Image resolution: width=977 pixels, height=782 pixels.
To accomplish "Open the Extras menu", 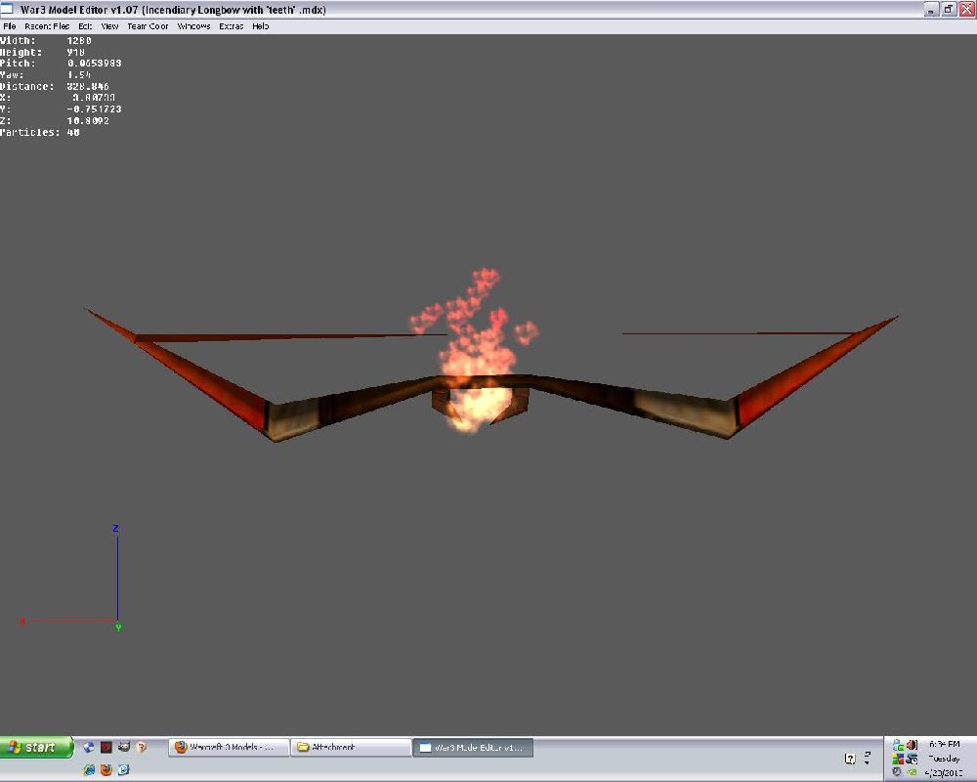I will (232, 26).
